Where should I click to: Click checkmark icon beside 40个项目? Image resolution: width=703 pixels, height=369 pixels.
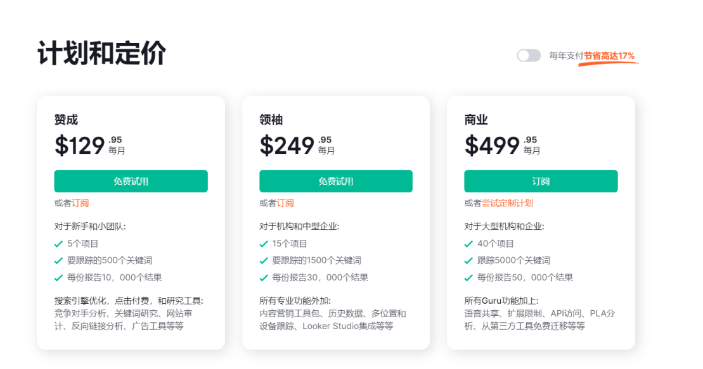point(468,244)
